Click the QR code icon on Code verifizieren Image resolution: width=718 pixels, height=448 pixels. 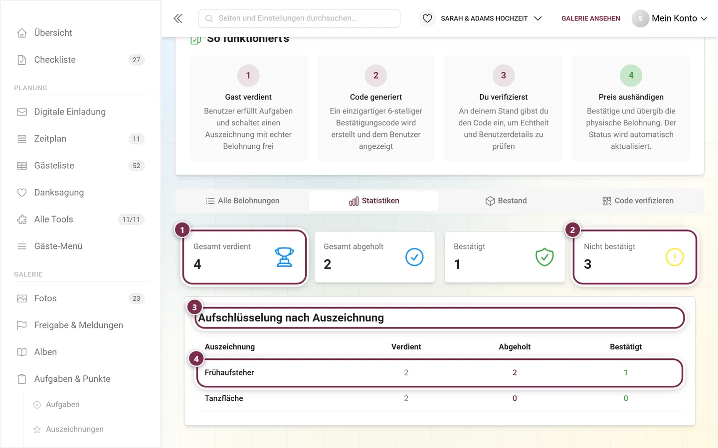click(607, 201)
